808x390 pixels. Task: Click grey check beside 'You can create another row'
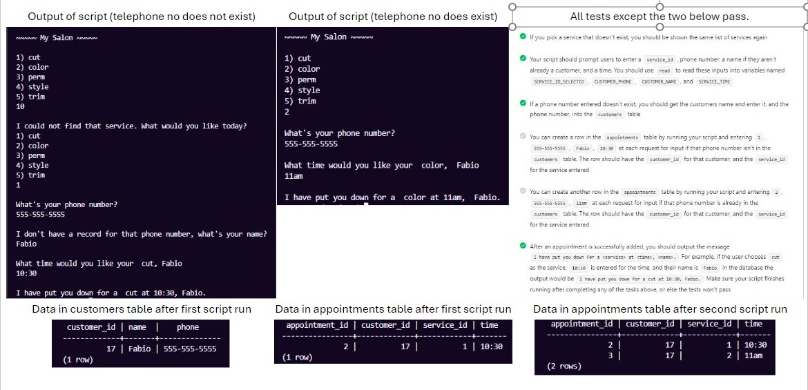click(523, 192)
